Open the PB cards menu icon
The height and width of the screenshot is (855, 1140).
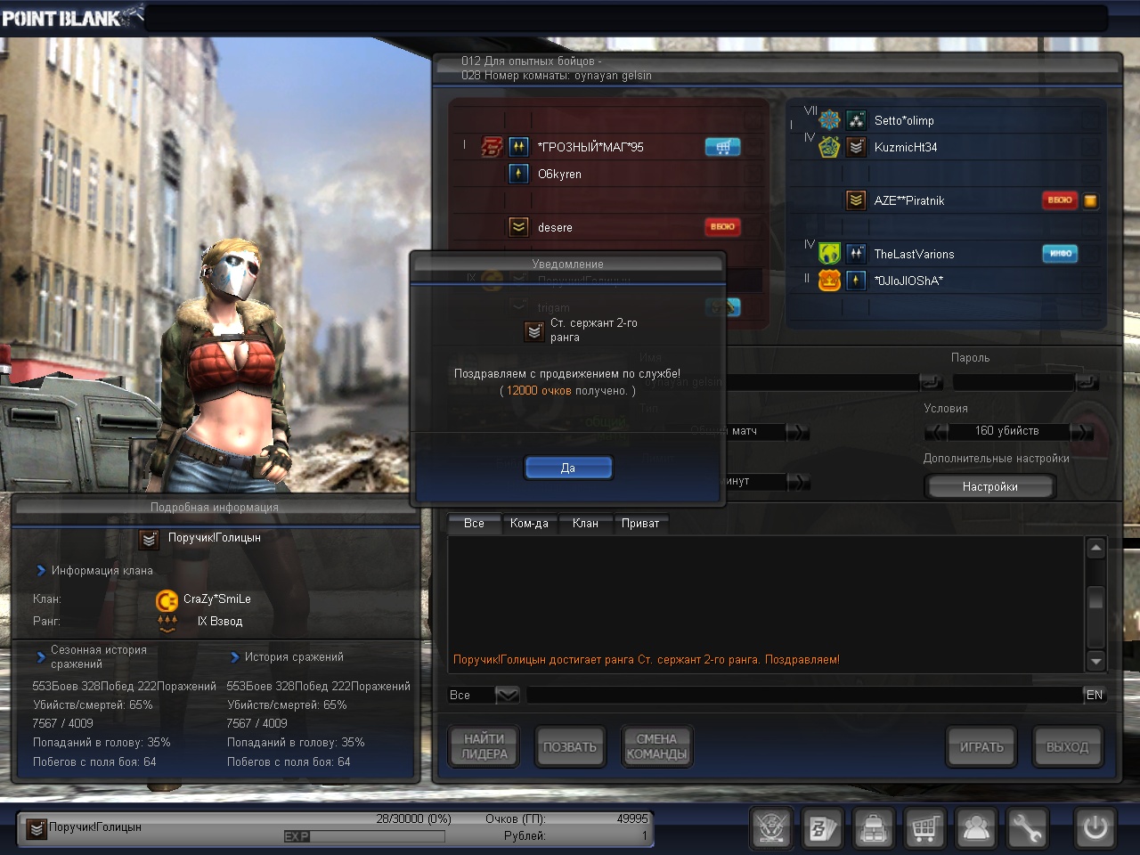pyautogui.click(x=821, y=828)
